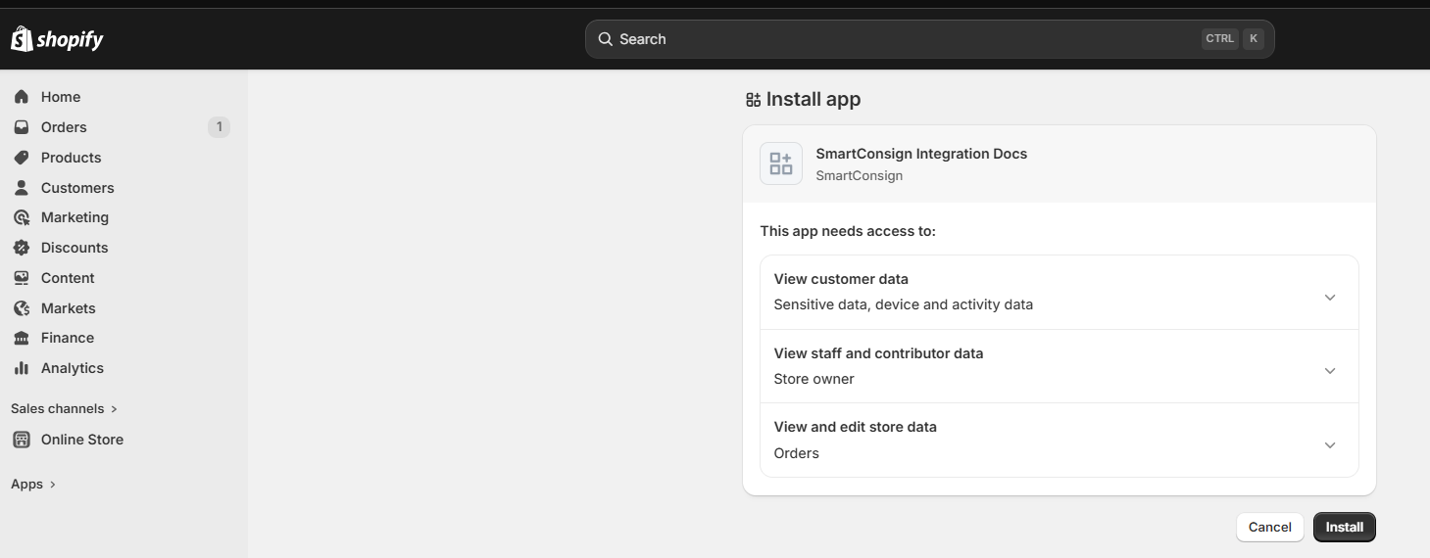Screen dimensions: 1430x558
Task: Expand View and edit store data chevron
Action: [1330, 445]
